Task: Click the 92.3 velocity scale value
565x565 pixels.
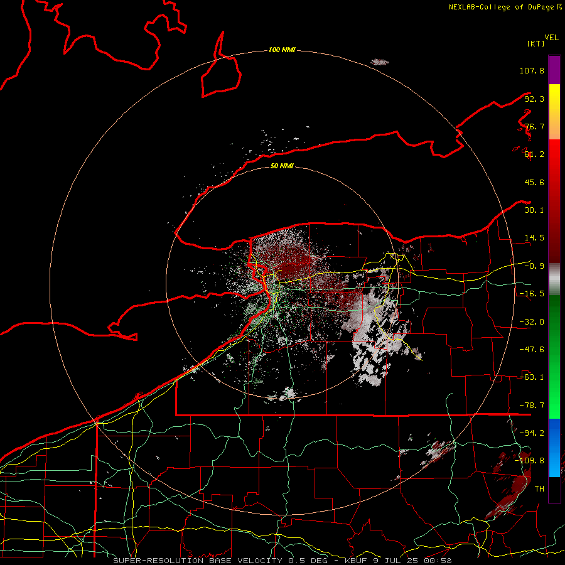Action: pos(534,99)
